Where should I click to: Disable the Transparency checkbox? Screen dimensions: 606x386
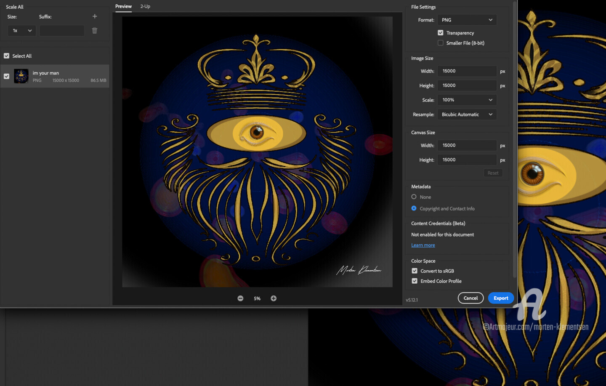click(441, 33)
